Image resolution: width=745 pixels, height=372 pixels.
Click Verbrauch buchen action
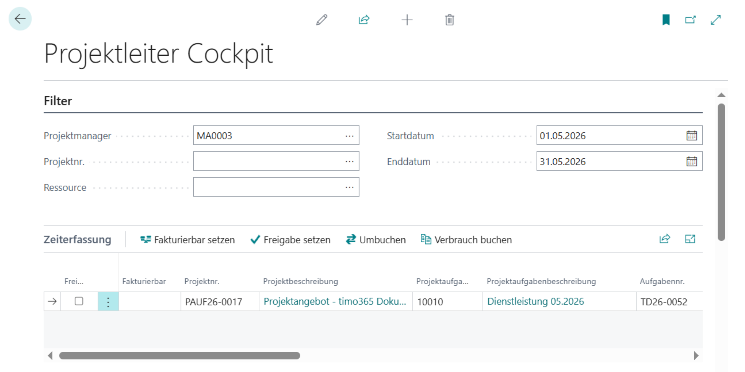pyautogui.click(x=466, y=240)
